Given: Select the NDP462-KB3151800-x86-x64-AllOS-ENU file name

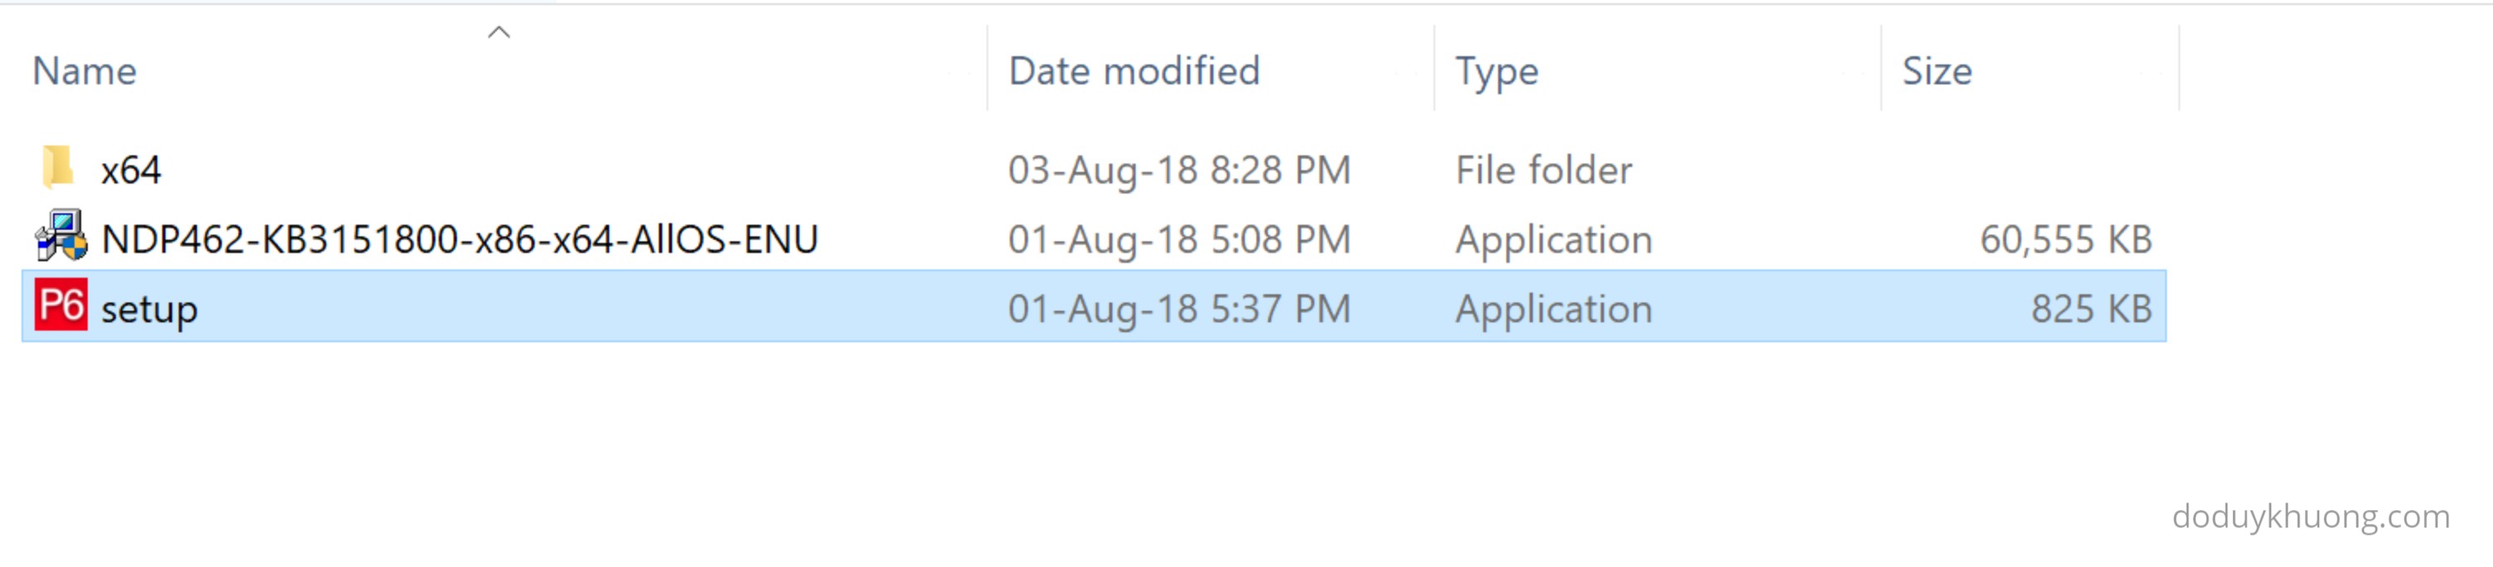Looking at the screenshot, I should coord(459,240).
